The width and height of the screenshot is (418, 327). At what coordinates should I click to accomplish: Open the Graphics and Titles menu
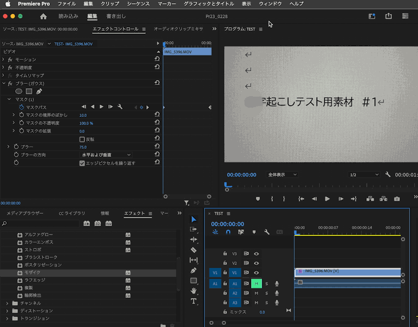tap(208, 4)
